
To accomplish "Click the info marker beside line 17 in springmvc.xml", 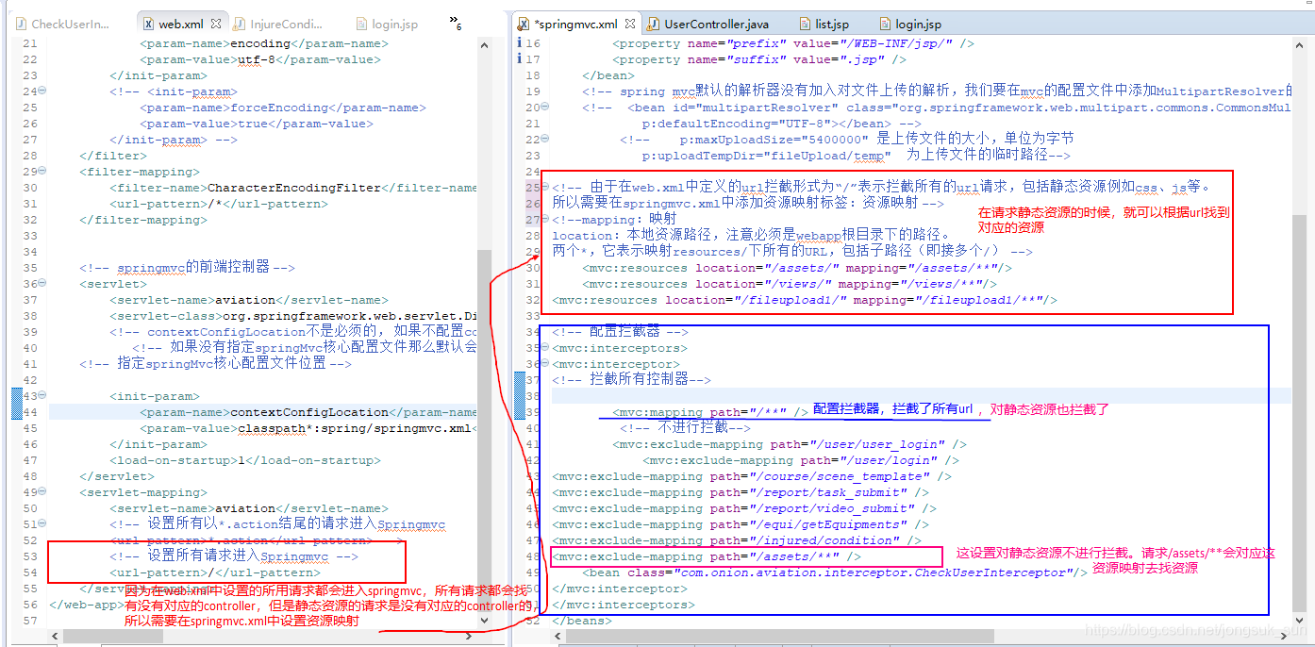I will click(x=519, y=58).
